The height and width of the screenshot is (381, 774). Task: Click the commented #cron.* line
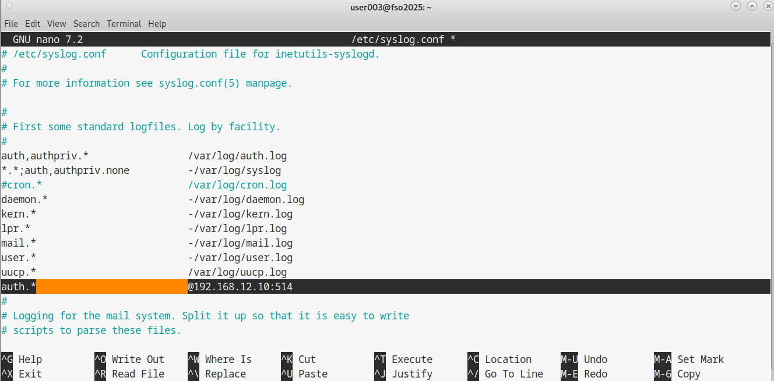(x=22, y=185)
